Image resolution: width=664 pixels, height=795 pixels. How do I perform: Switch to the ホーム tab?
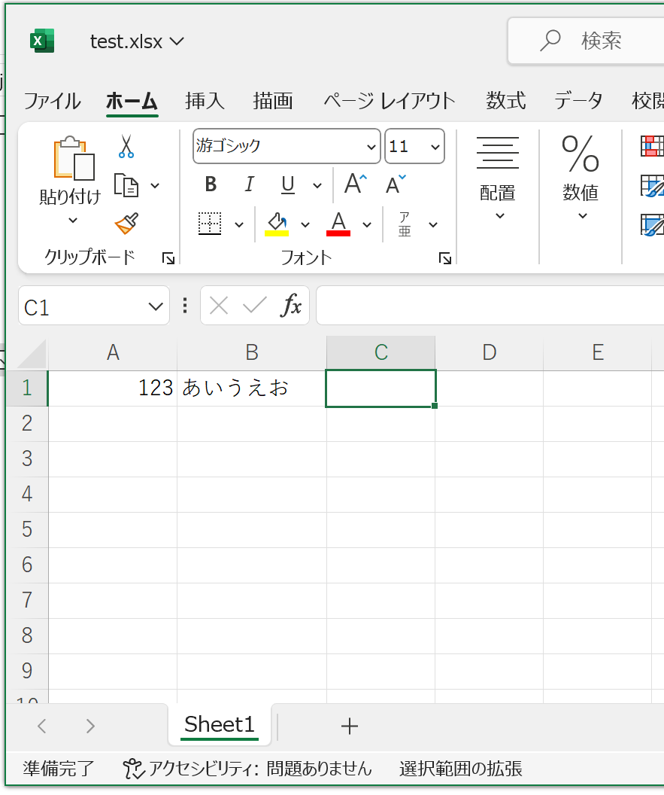[x=132, y=101]
